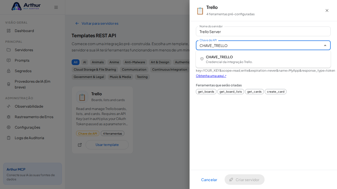Screen dimensions: 337x189
Task: Filter templates by Continuous Integration
Action: [x=170, y=70]
